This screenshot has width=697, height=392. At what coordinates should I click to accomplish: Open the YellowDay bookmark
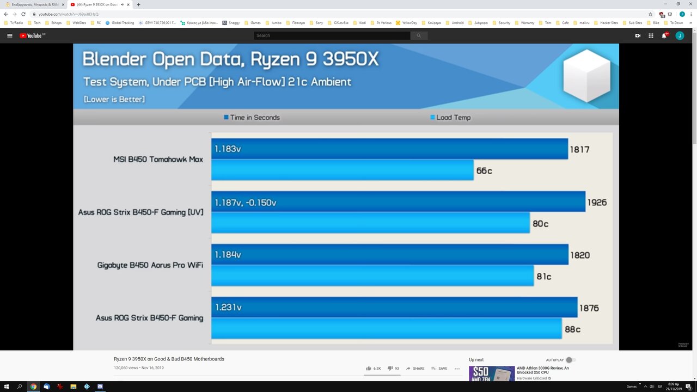coord(407,23)
